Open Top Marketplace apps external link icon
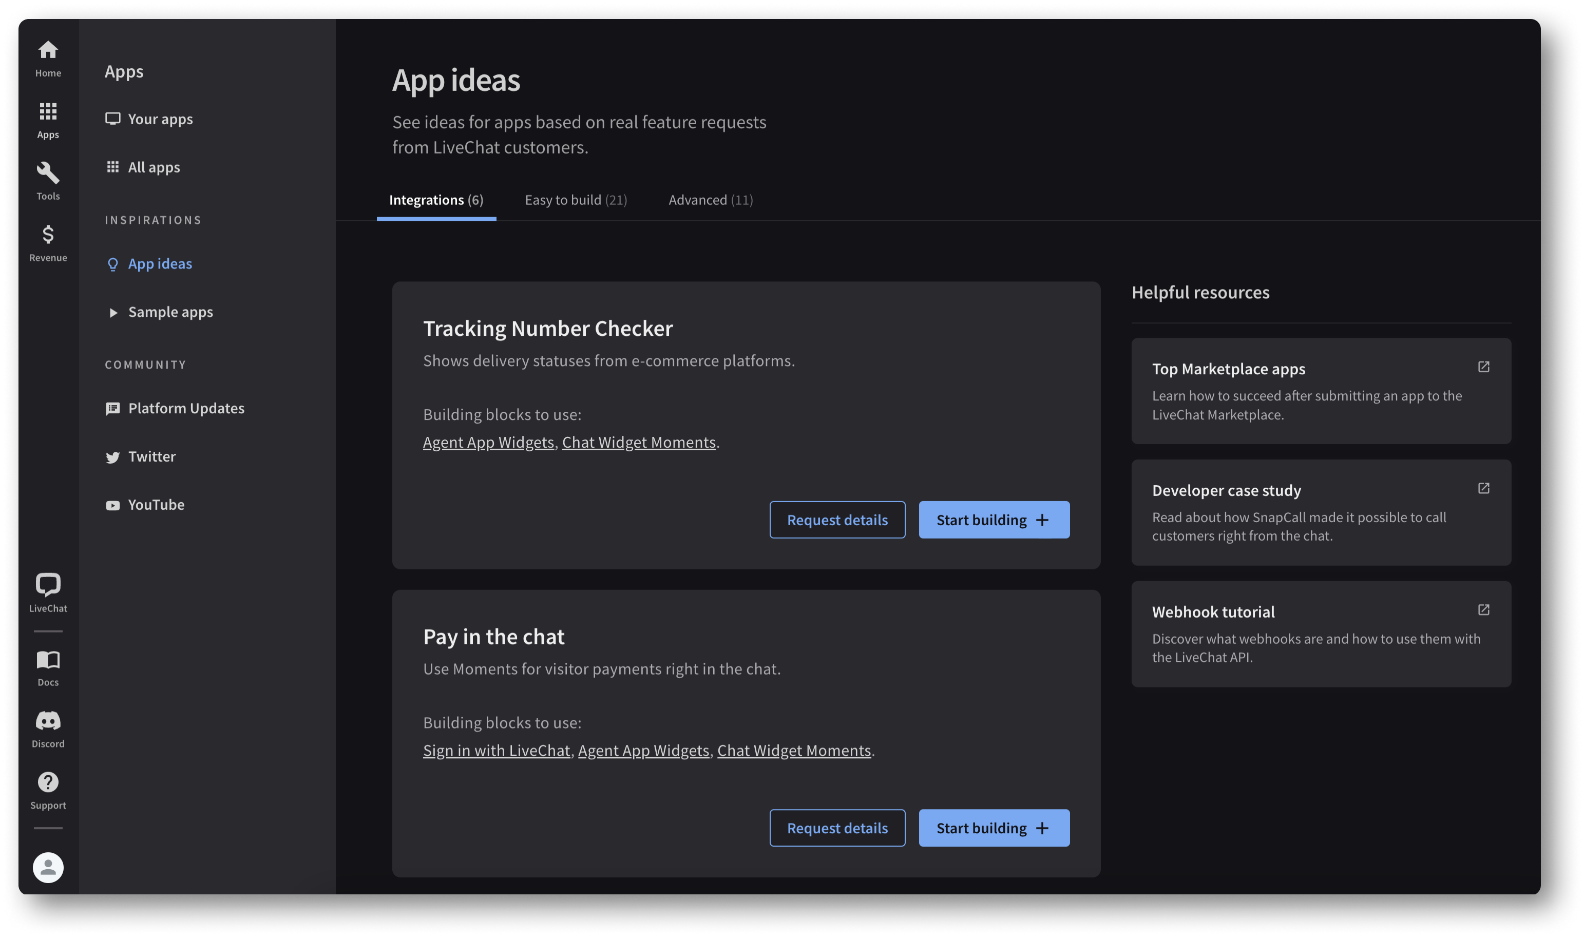 coord(1484,367)
